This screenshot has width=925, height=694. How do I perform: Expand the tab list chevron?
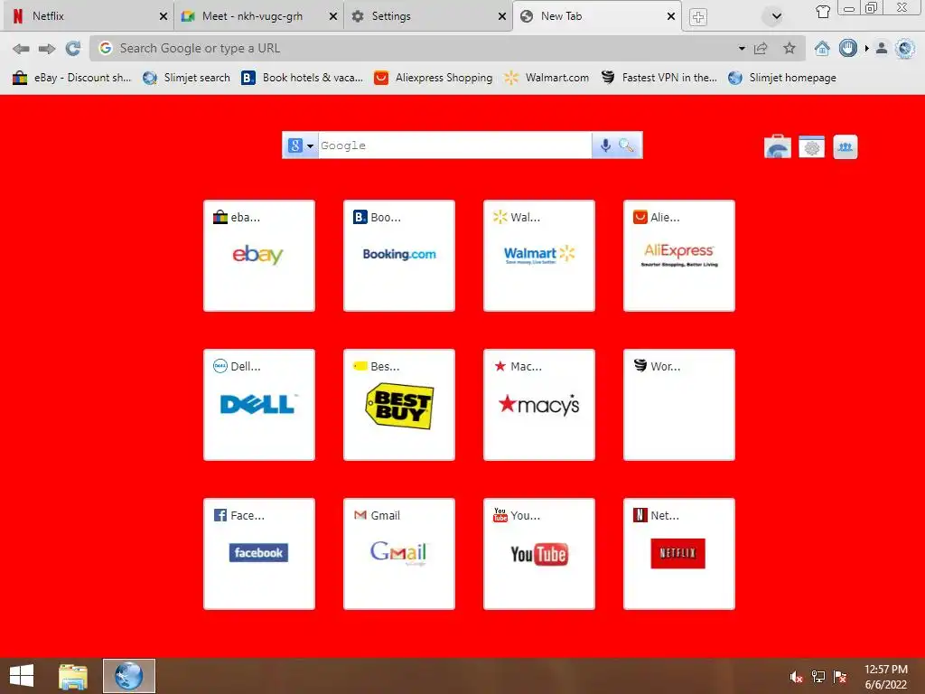(776, 16)
